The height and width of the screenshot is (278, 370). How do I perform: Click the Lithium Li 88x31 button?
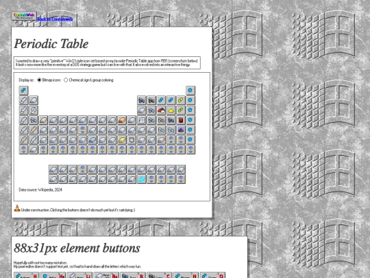tap(79, 275)
